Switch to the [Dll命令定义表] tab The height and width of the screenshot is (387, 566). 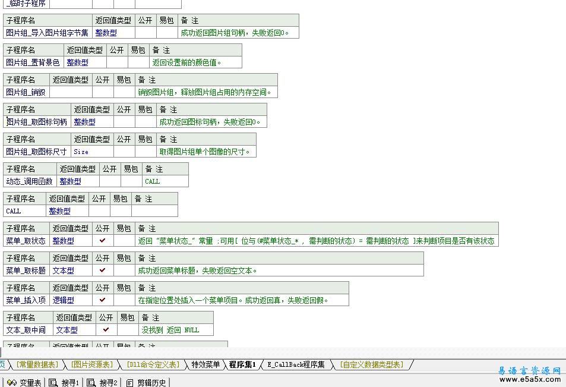153,364
